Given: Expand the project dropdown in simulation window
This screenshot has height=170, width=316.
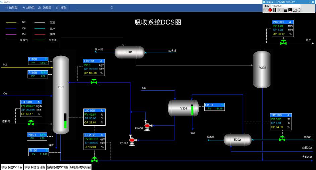Looking at the screenshot, I should point(299,6).
